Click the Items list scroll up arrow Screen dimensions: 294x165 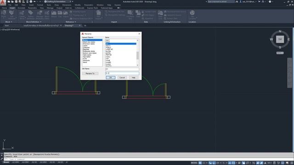[138, 40]
